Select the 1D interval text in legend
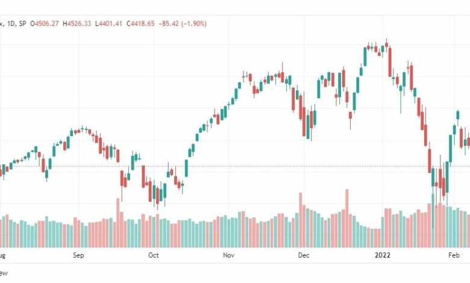The image size is (470, 283). tap(11, 23)
